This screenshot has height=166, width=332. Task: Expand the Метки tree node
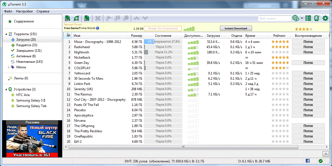coord(9,67)
